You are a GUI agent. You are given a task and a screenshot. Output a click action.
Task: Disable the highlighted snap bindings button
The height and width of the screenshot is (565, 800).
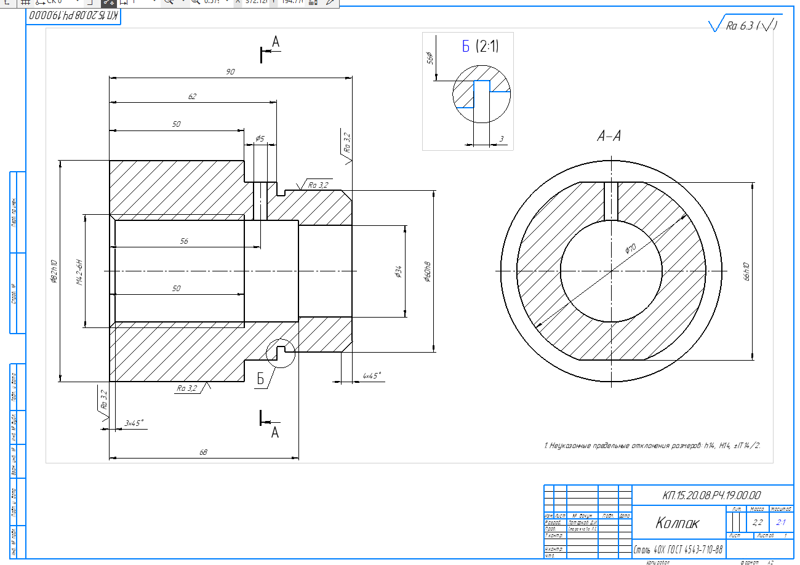[108, 2]
